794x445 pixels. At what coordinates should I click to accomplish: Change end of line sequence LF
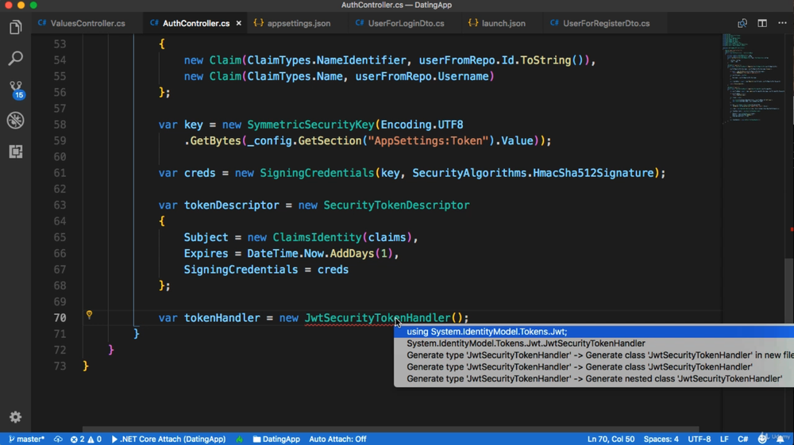(x=724, y=439)
